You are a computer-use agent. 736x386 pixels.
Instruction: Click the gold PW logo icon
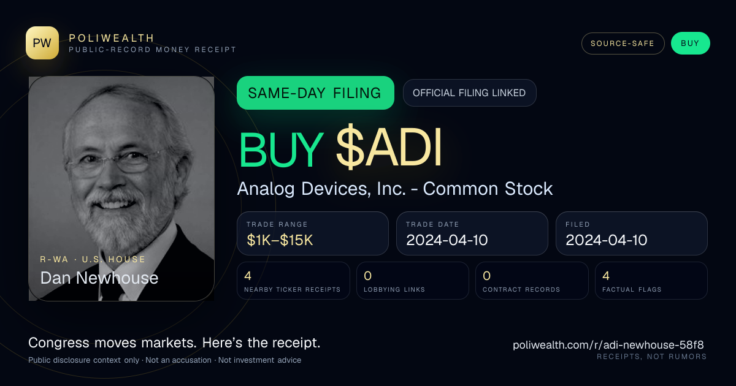pyautogui.click(x=42, y=43)
